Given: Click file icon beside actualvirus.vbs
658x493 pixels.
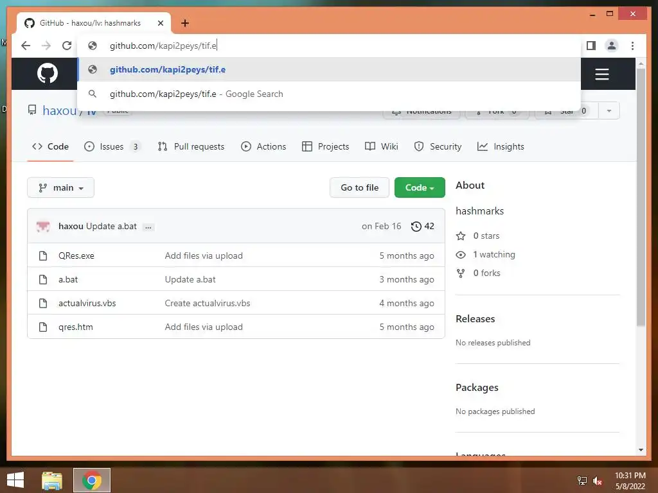Looking at the screenshot, I should click(x=43, y=303).
